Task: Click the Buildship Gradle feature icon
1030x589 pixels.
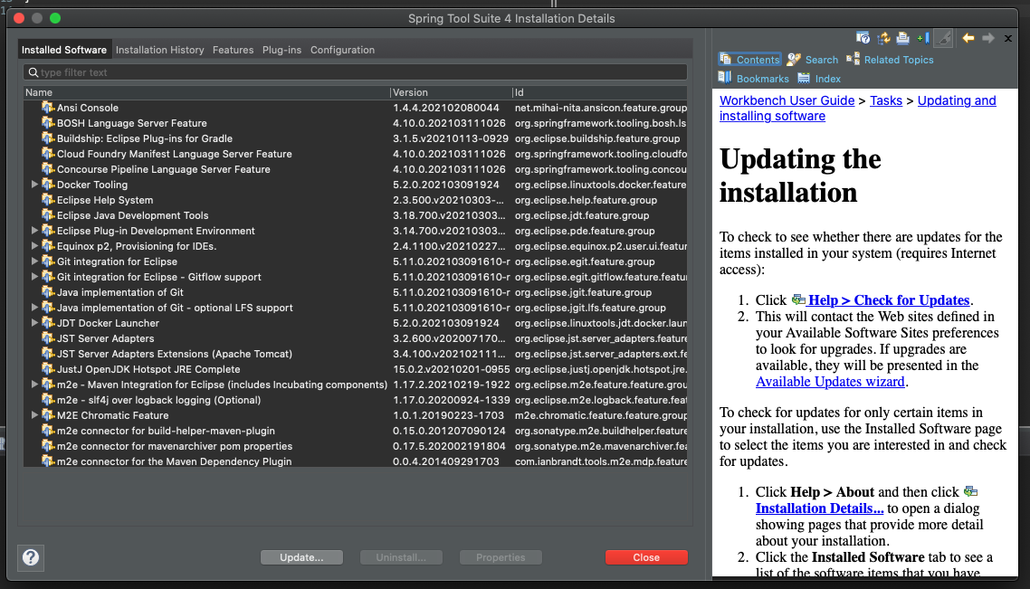Action: point(48,138)
